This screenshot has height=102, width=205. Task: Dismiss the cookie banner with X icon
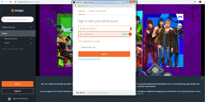(x=202, y=78)
